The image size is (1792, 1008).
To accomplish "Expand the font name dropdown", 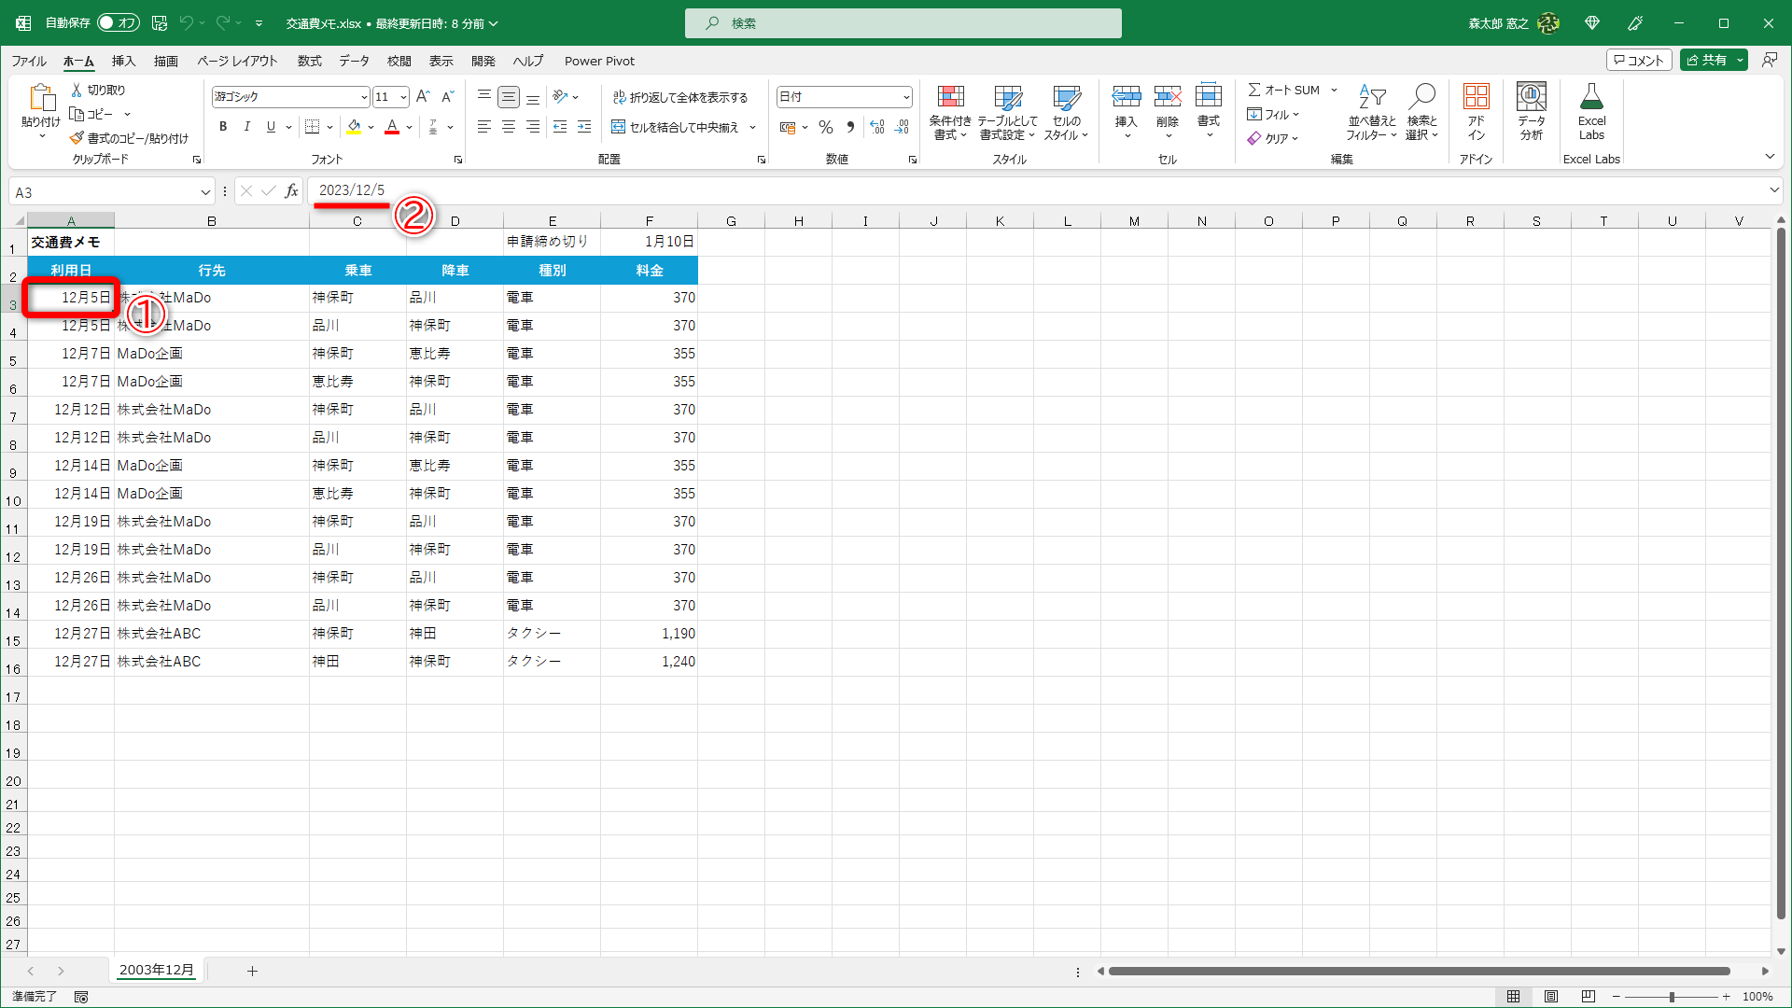I will tap(364, 97).
